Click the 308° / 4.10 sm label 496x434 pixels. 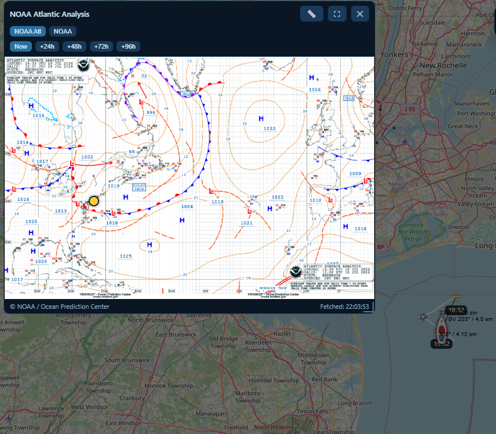[x=457, y=334]
